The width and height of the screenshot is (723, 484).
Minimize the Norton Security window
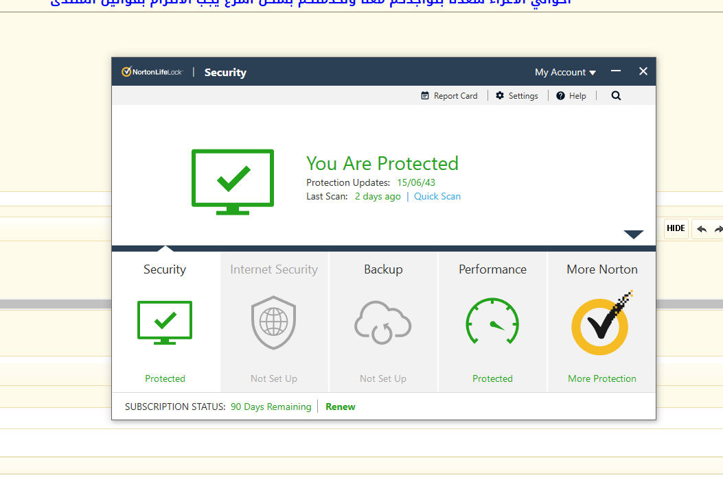pos(616,71)
